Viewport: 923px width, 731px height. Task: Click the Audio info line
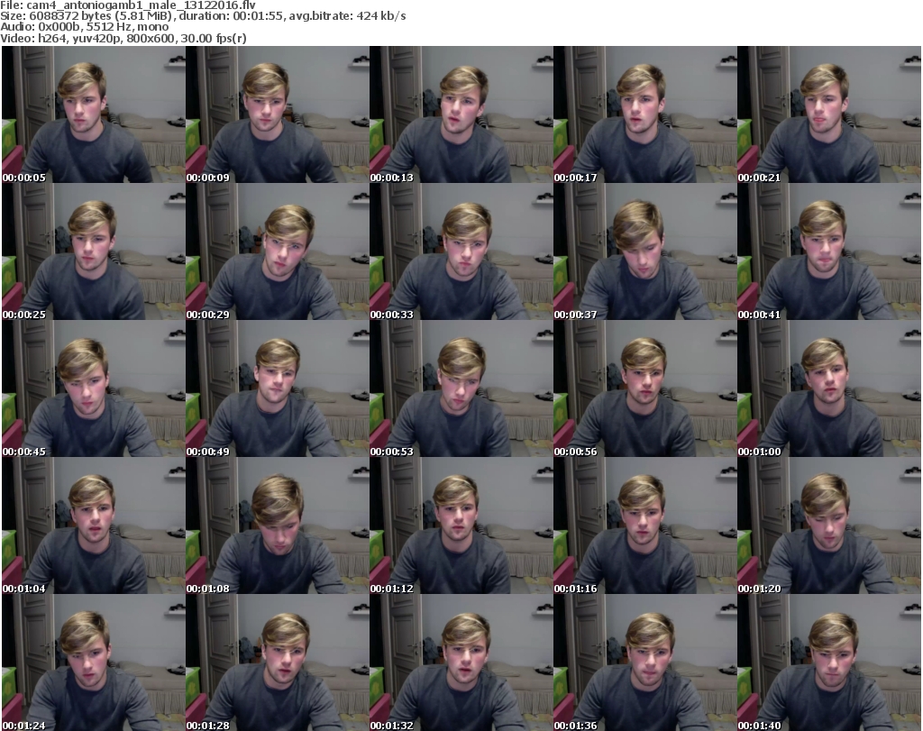[84, 27]
